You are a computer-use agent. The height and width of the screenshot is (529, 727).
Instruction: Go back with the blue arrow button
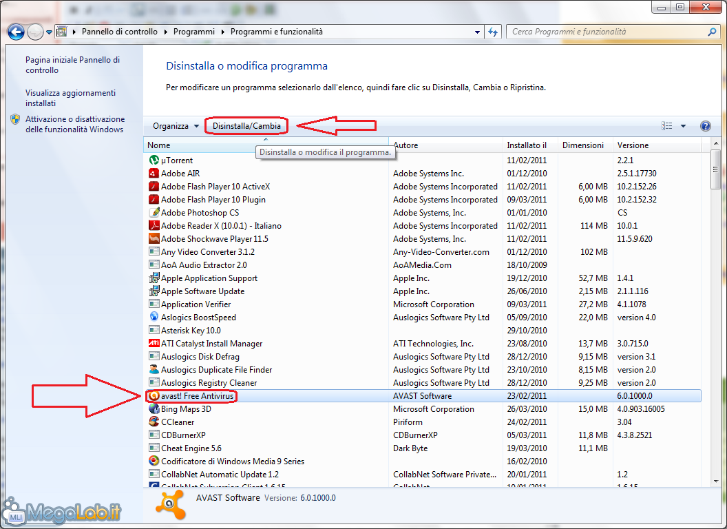pyautogui.click(x=17, y=32)
